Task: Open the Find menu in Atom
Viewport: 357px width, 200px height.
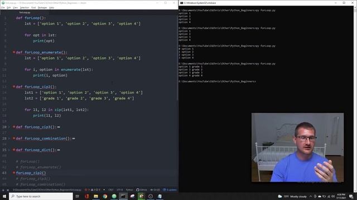Action: 33,8
